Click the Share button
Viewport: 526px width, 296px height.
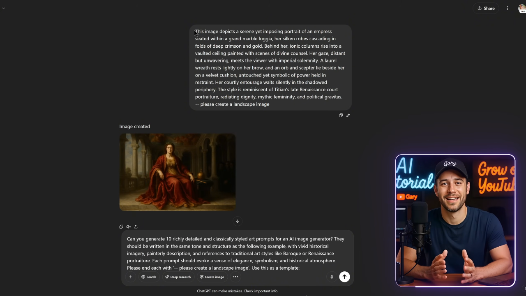(x=486, y=8)
